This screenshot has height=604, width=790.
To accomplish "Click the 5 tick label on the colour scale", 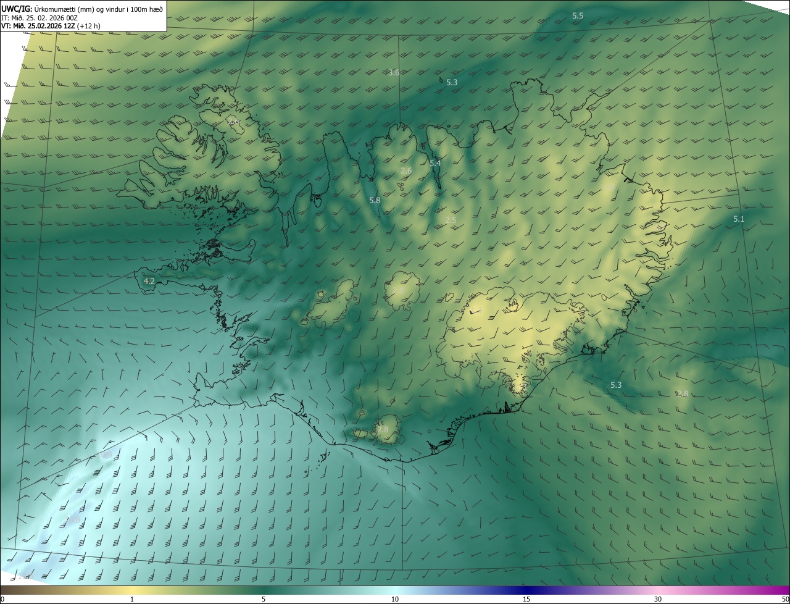I will tap(264, 600).
